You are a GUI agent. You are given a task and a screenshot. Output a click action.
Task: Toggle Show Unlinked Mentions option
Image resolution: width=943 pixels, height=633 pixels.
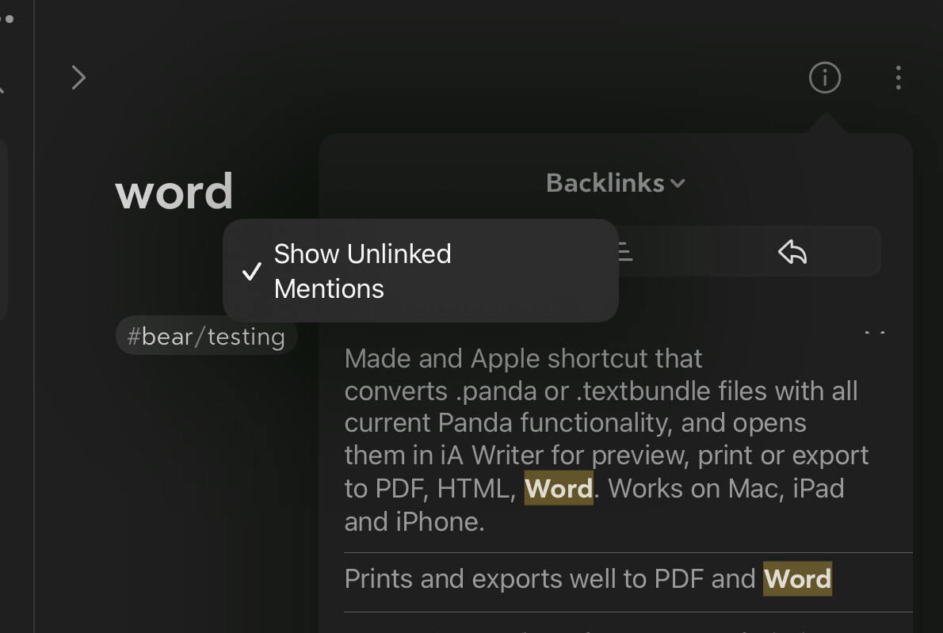click(x=420, y=271)
